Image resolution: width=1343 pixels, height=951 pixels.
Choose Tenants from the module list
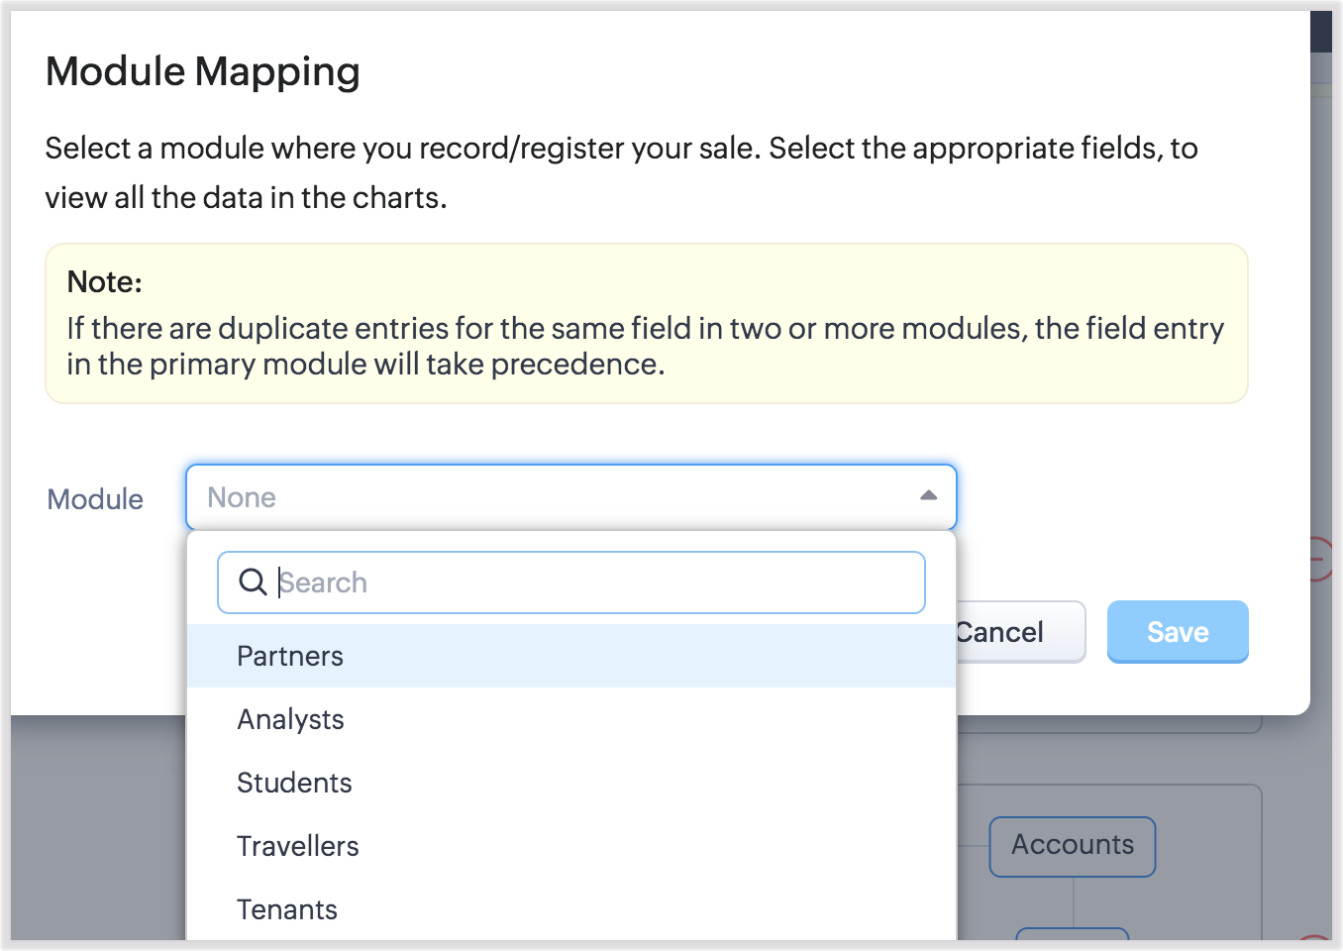(287, 909)
